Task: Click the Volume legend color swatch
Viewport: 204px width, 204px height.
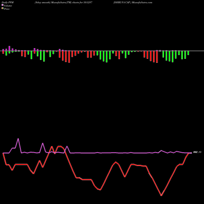Action: point(2,5)
